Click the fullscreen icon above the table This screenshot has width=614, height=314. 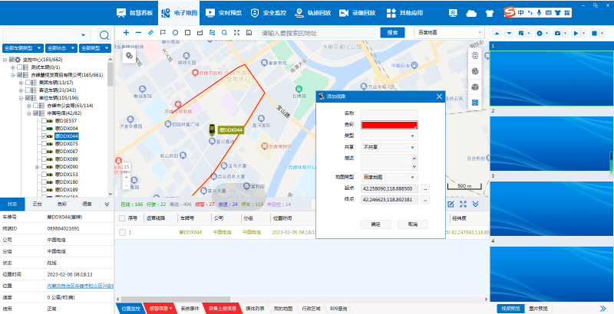[463, 204]
